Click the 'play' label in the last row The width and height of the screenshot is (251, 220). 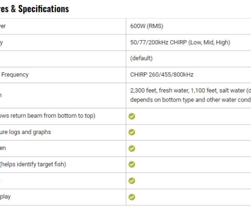[x=5, y=197]
